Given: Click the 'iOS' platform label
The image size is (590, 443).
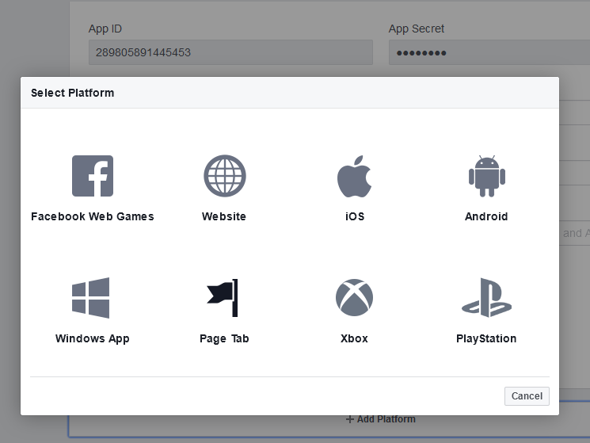Looking at the screenshot, I should coord(355,216).
